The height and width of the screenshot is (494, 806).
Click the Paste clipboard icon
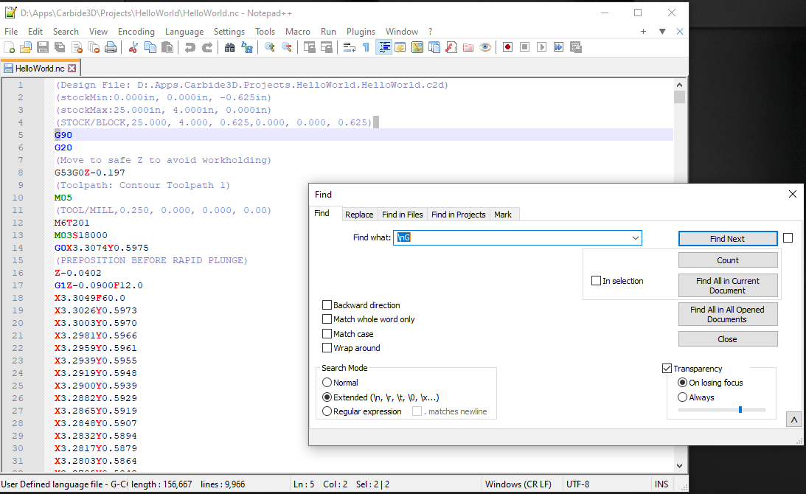coord(167,48)
